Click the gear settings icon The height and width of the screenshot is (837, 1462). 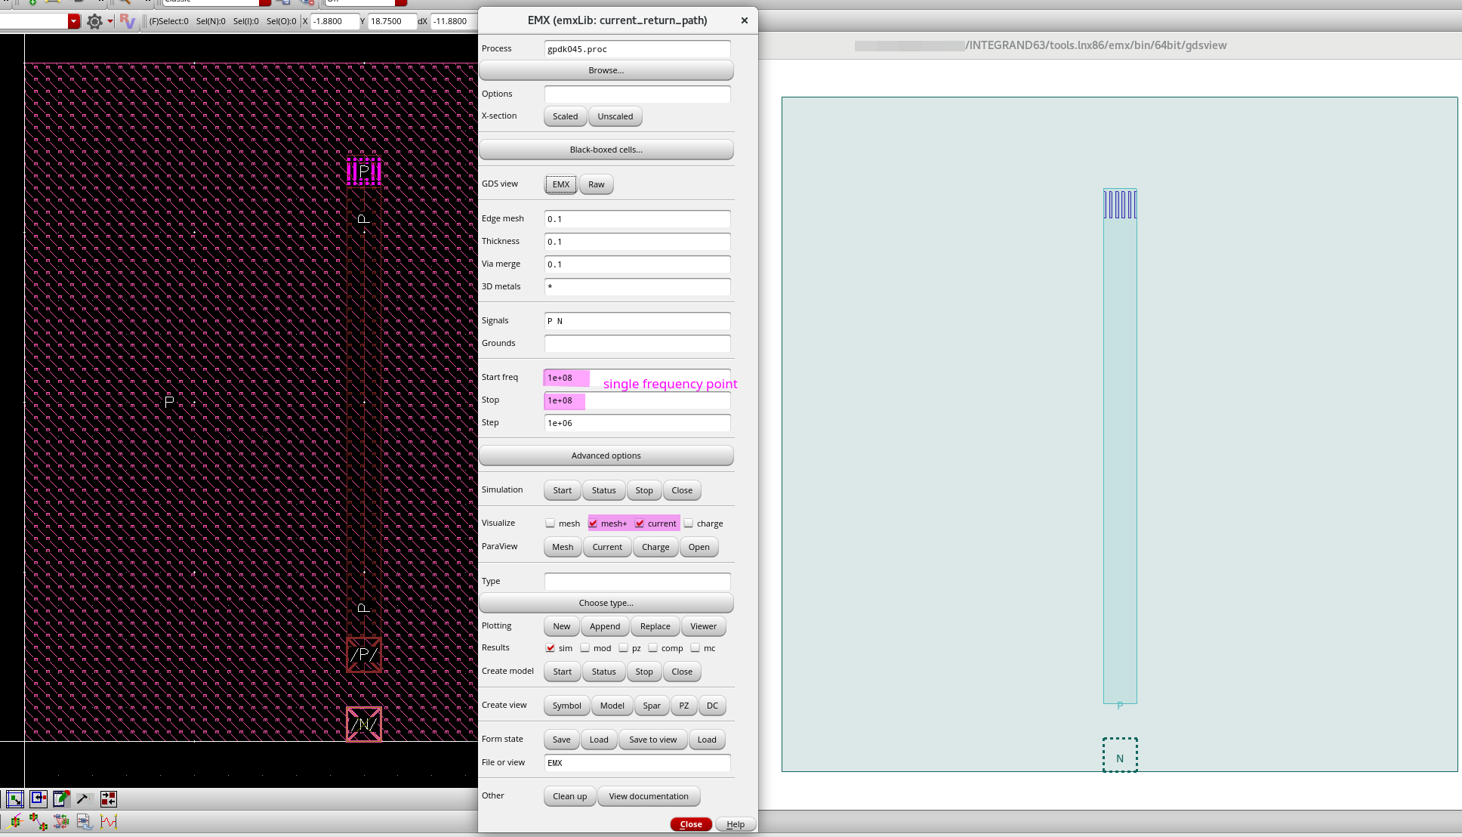click(94, 21)
